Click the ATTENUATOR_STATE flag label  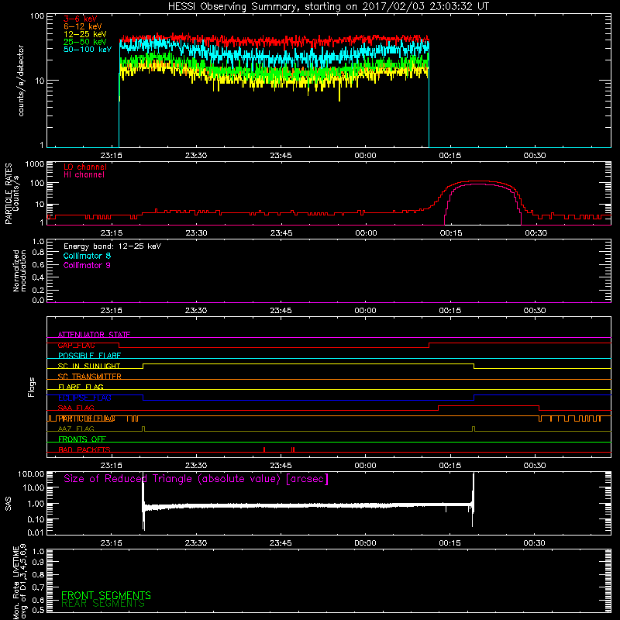click(x=94, y=335)
